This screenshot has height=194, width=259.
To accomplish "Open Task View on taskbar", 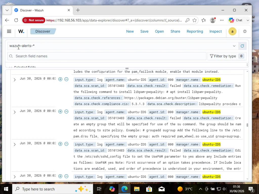I will [99, 189].
